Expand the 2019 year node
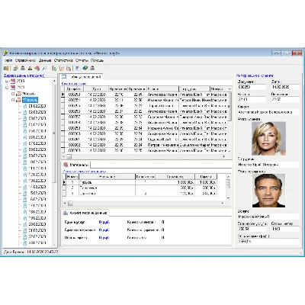 pyautogui.click(x=7, y=82)
